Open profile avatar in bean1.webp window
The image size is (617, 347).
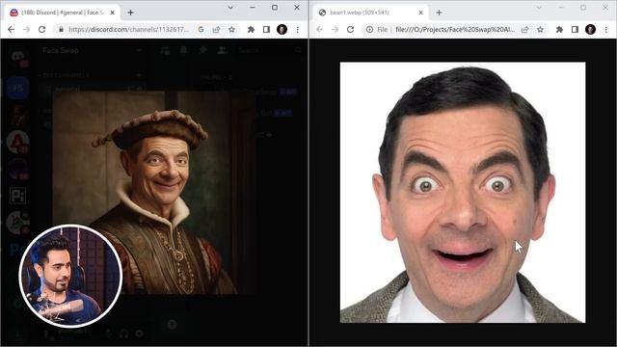(x=590, y=30)
